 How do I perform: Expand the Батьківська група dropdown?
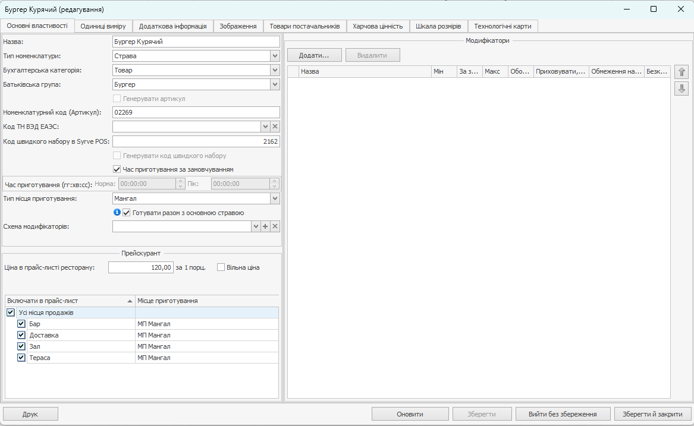(275, 84)
